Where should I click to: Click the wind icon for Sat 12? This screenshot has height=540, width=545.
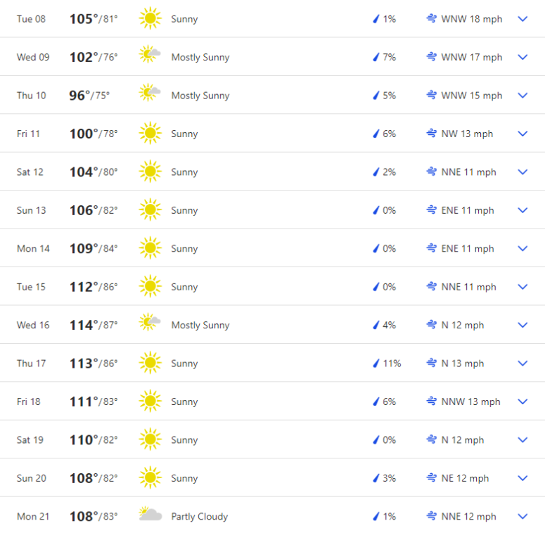pos(432,172)
